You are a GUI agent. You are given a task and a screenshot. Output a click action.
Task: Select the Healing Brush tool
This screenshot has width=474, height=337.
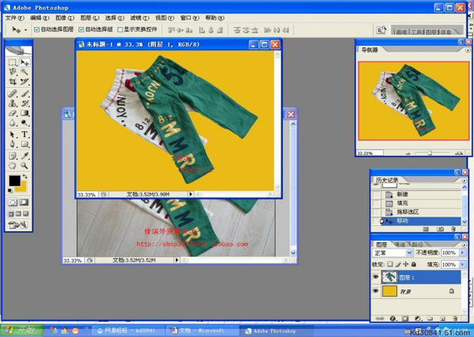[x=13, y=93]
